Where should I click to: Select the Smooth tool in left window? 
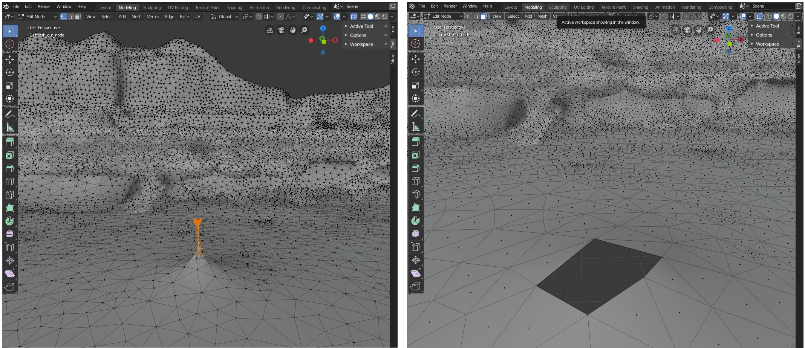10,234
